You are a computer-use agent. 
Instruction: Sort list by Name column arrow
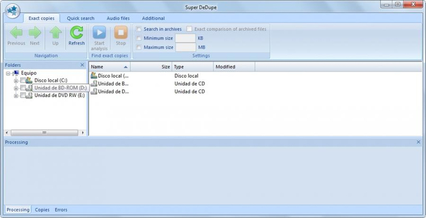tap(126, 66)
